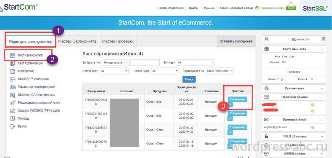Open Панель Управления in top menu

point(171,8)
